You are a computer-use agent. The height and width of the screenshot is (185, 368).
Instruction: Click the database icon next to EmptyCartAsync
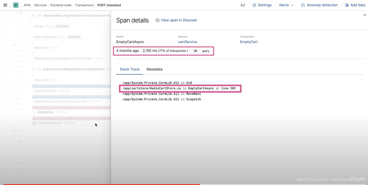click(x=34, y=123)
